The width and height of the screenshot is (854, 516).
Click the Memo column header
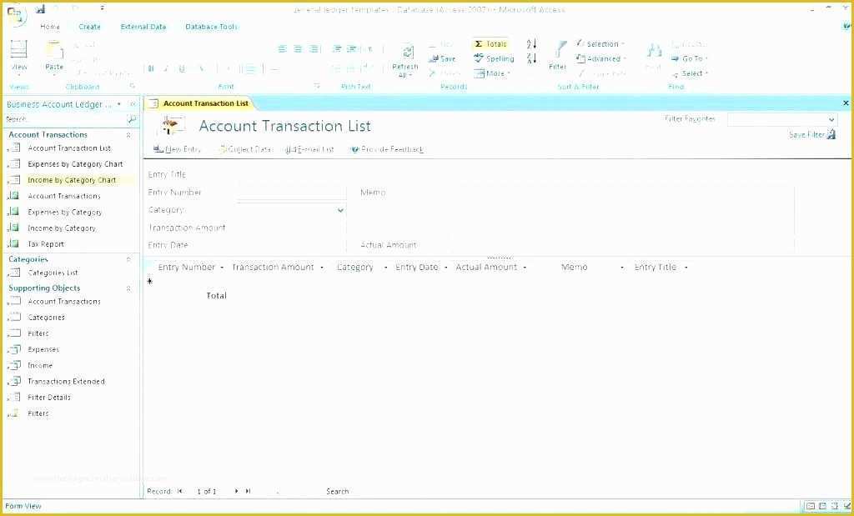pyautogui.click(x=574, y=268)
